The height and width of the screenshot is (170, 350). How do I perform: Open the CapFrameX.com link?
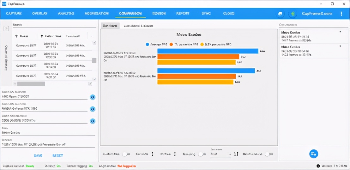[317, 14]
